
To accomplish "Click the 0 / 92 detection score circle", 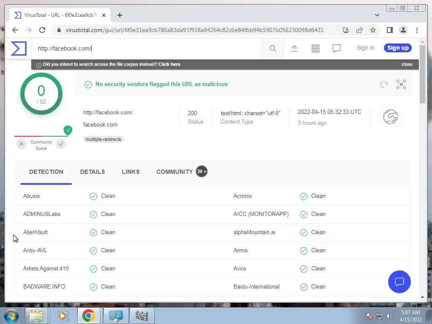I will [41, 94].
